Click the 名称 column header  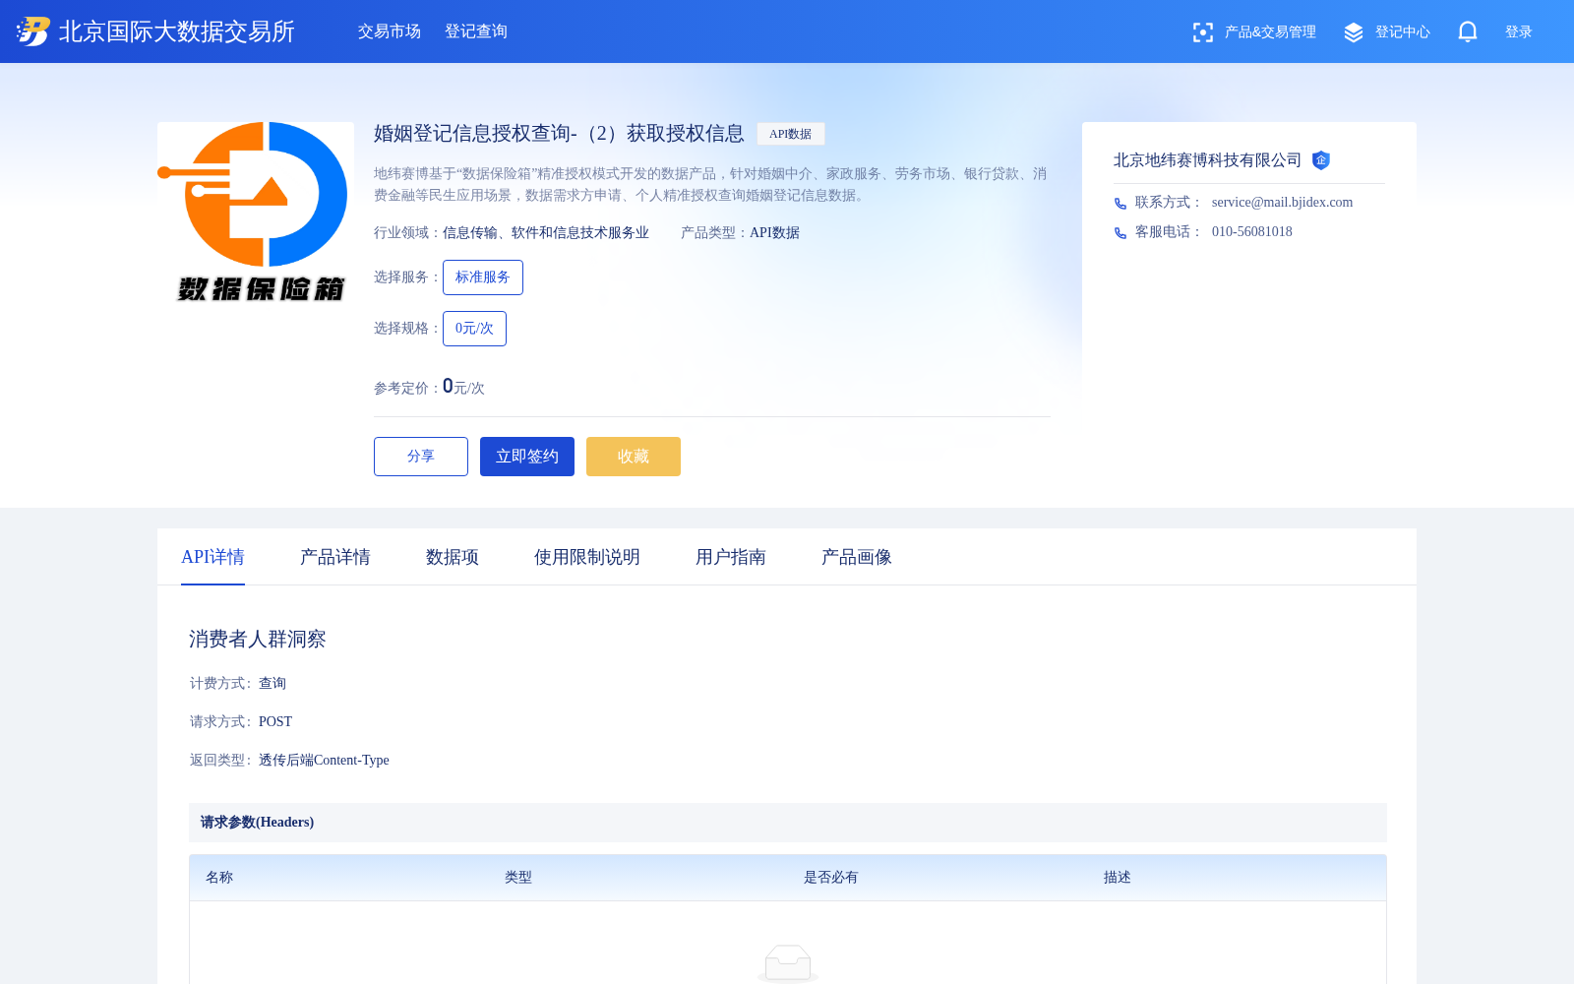point(219,878)
